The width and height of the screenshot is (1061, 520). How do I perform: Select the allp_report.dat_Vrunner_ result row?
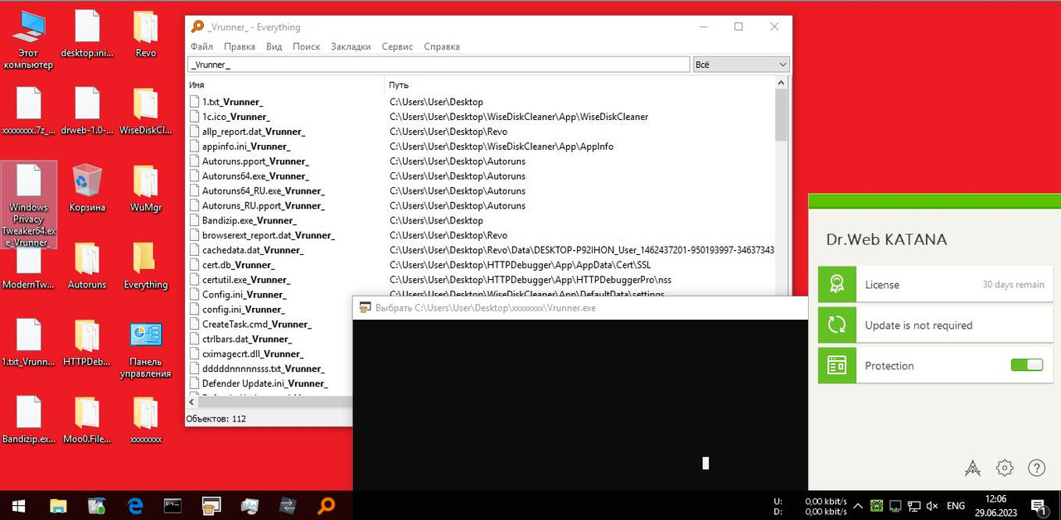[481, 132]
